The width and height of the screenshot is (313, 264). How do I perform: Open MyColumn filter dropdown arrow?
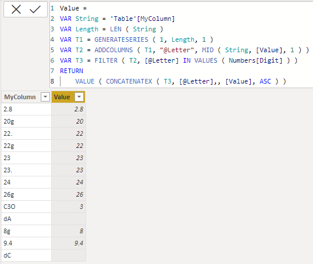(x=45, y=97)
